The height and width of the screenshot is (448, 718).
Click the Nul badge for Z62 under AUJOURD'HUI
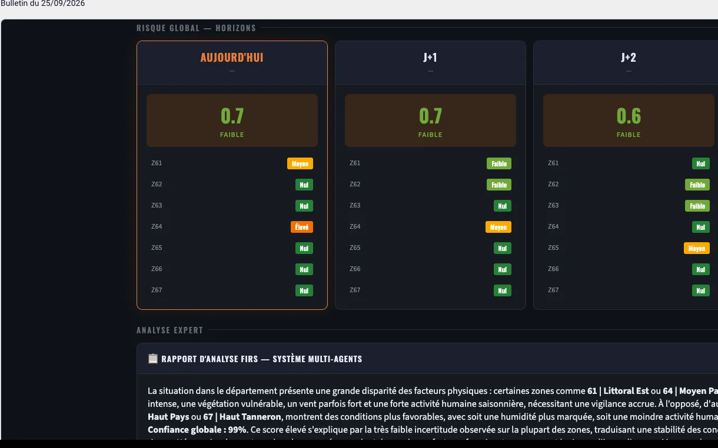click(304, 185)
